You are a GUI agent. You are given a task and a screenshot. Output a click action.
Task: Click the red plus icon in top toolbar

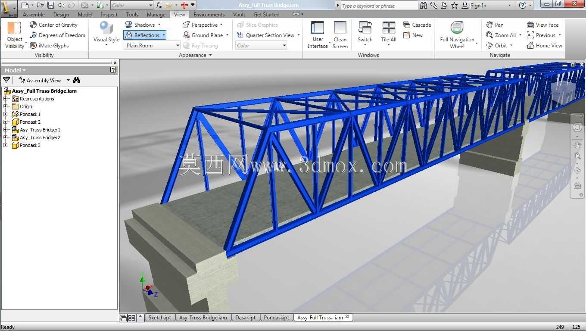point(184,5)
